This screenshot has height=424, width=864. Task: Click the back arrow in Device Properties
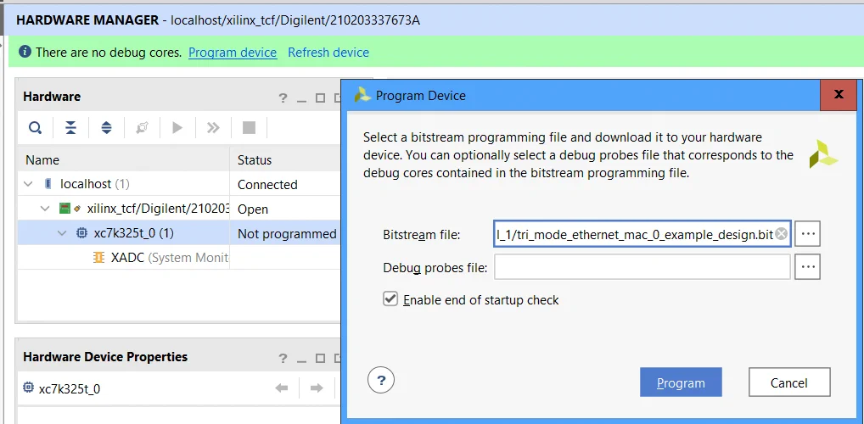pos(282,388)
